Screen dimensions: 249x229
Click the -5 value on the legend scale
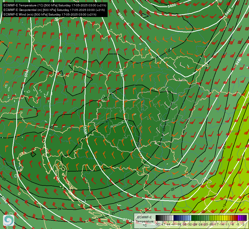[238, 225]
